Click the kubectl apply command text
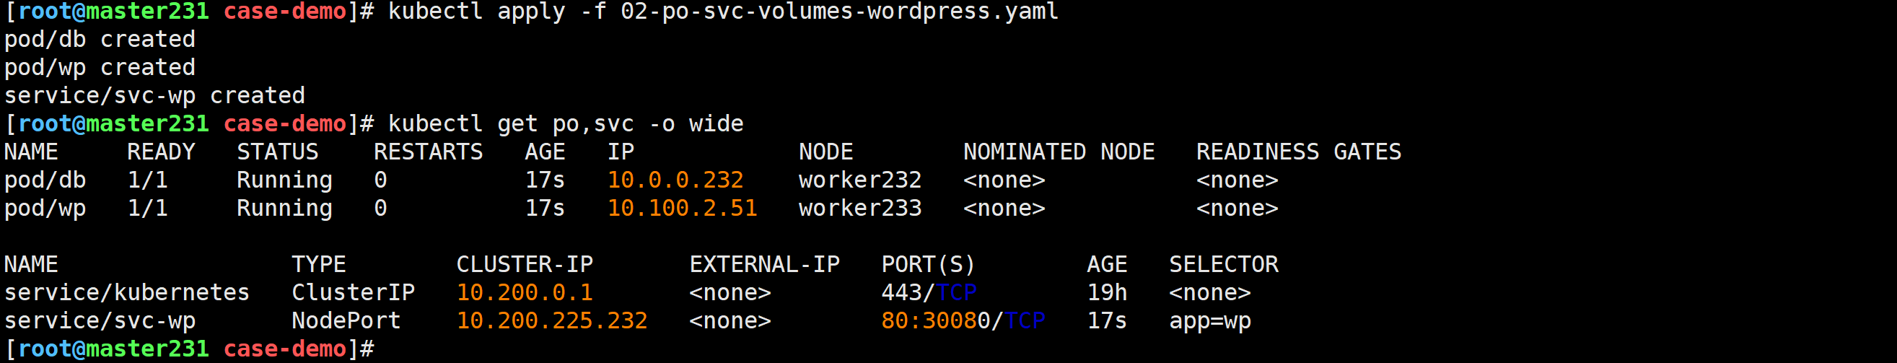The image size is (1897, 363). (722, 12)
